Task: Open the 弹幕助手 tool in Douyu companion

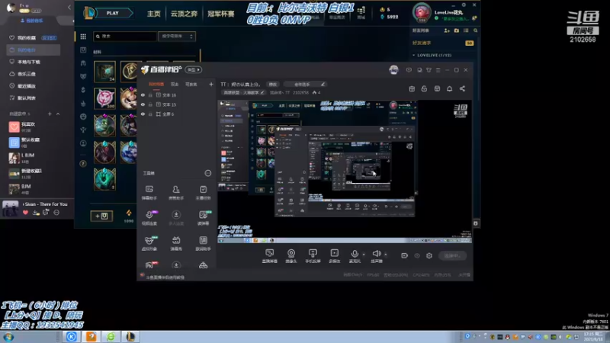Action: [149, 192]
